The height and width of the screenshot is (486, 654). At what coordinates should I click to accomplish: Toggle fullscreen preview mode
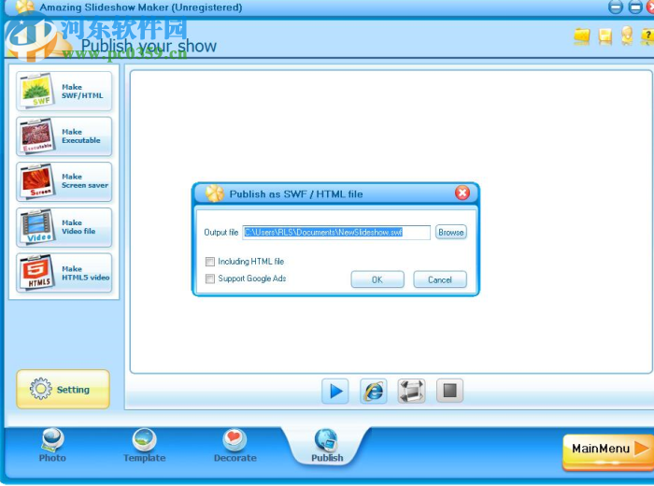click(x=411, y=391)
